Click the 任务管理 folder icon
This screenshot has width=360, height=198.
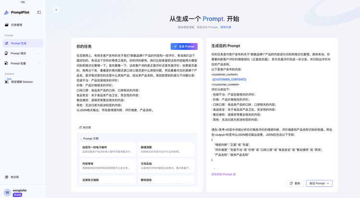tap(7, 25)
